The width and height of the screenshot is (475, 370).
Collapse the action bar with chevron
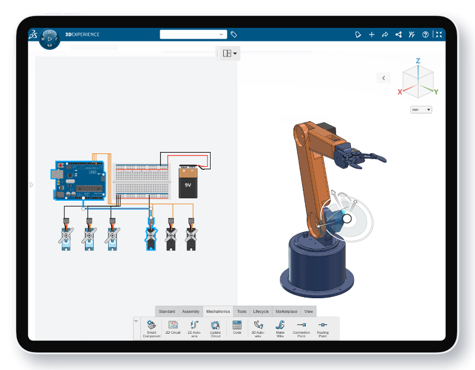tap(136, 321)
